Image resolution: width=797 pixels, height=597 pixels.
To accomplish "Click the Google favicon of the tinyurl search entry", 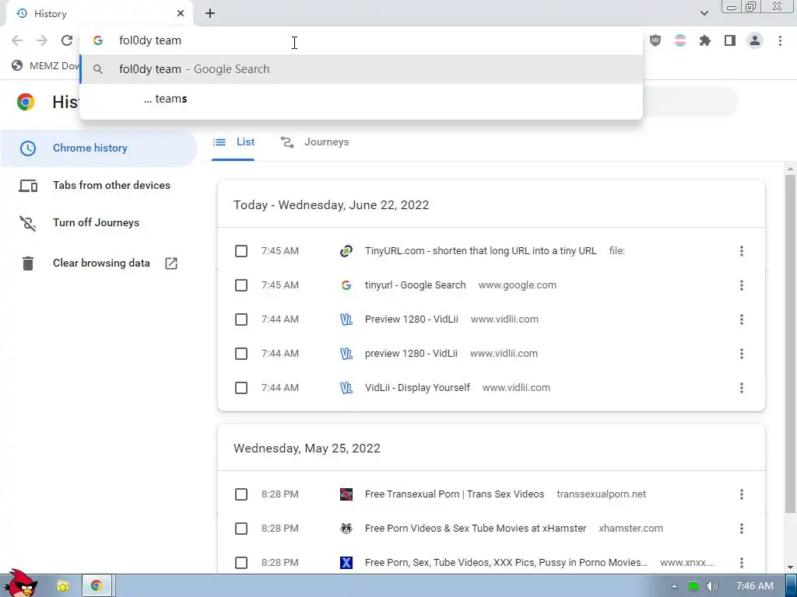I will (x=346, y=285).
